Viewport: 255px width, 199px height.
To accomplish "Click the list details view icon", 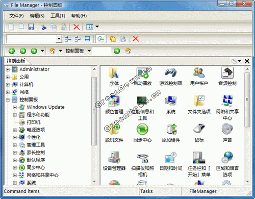I will tap(87, 39).
